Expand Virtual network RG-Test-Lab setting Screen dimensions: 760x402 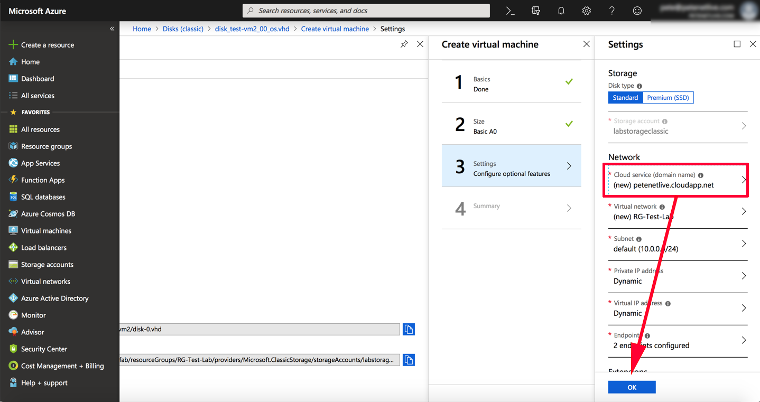pyautogui.click(x=678, y=212)
